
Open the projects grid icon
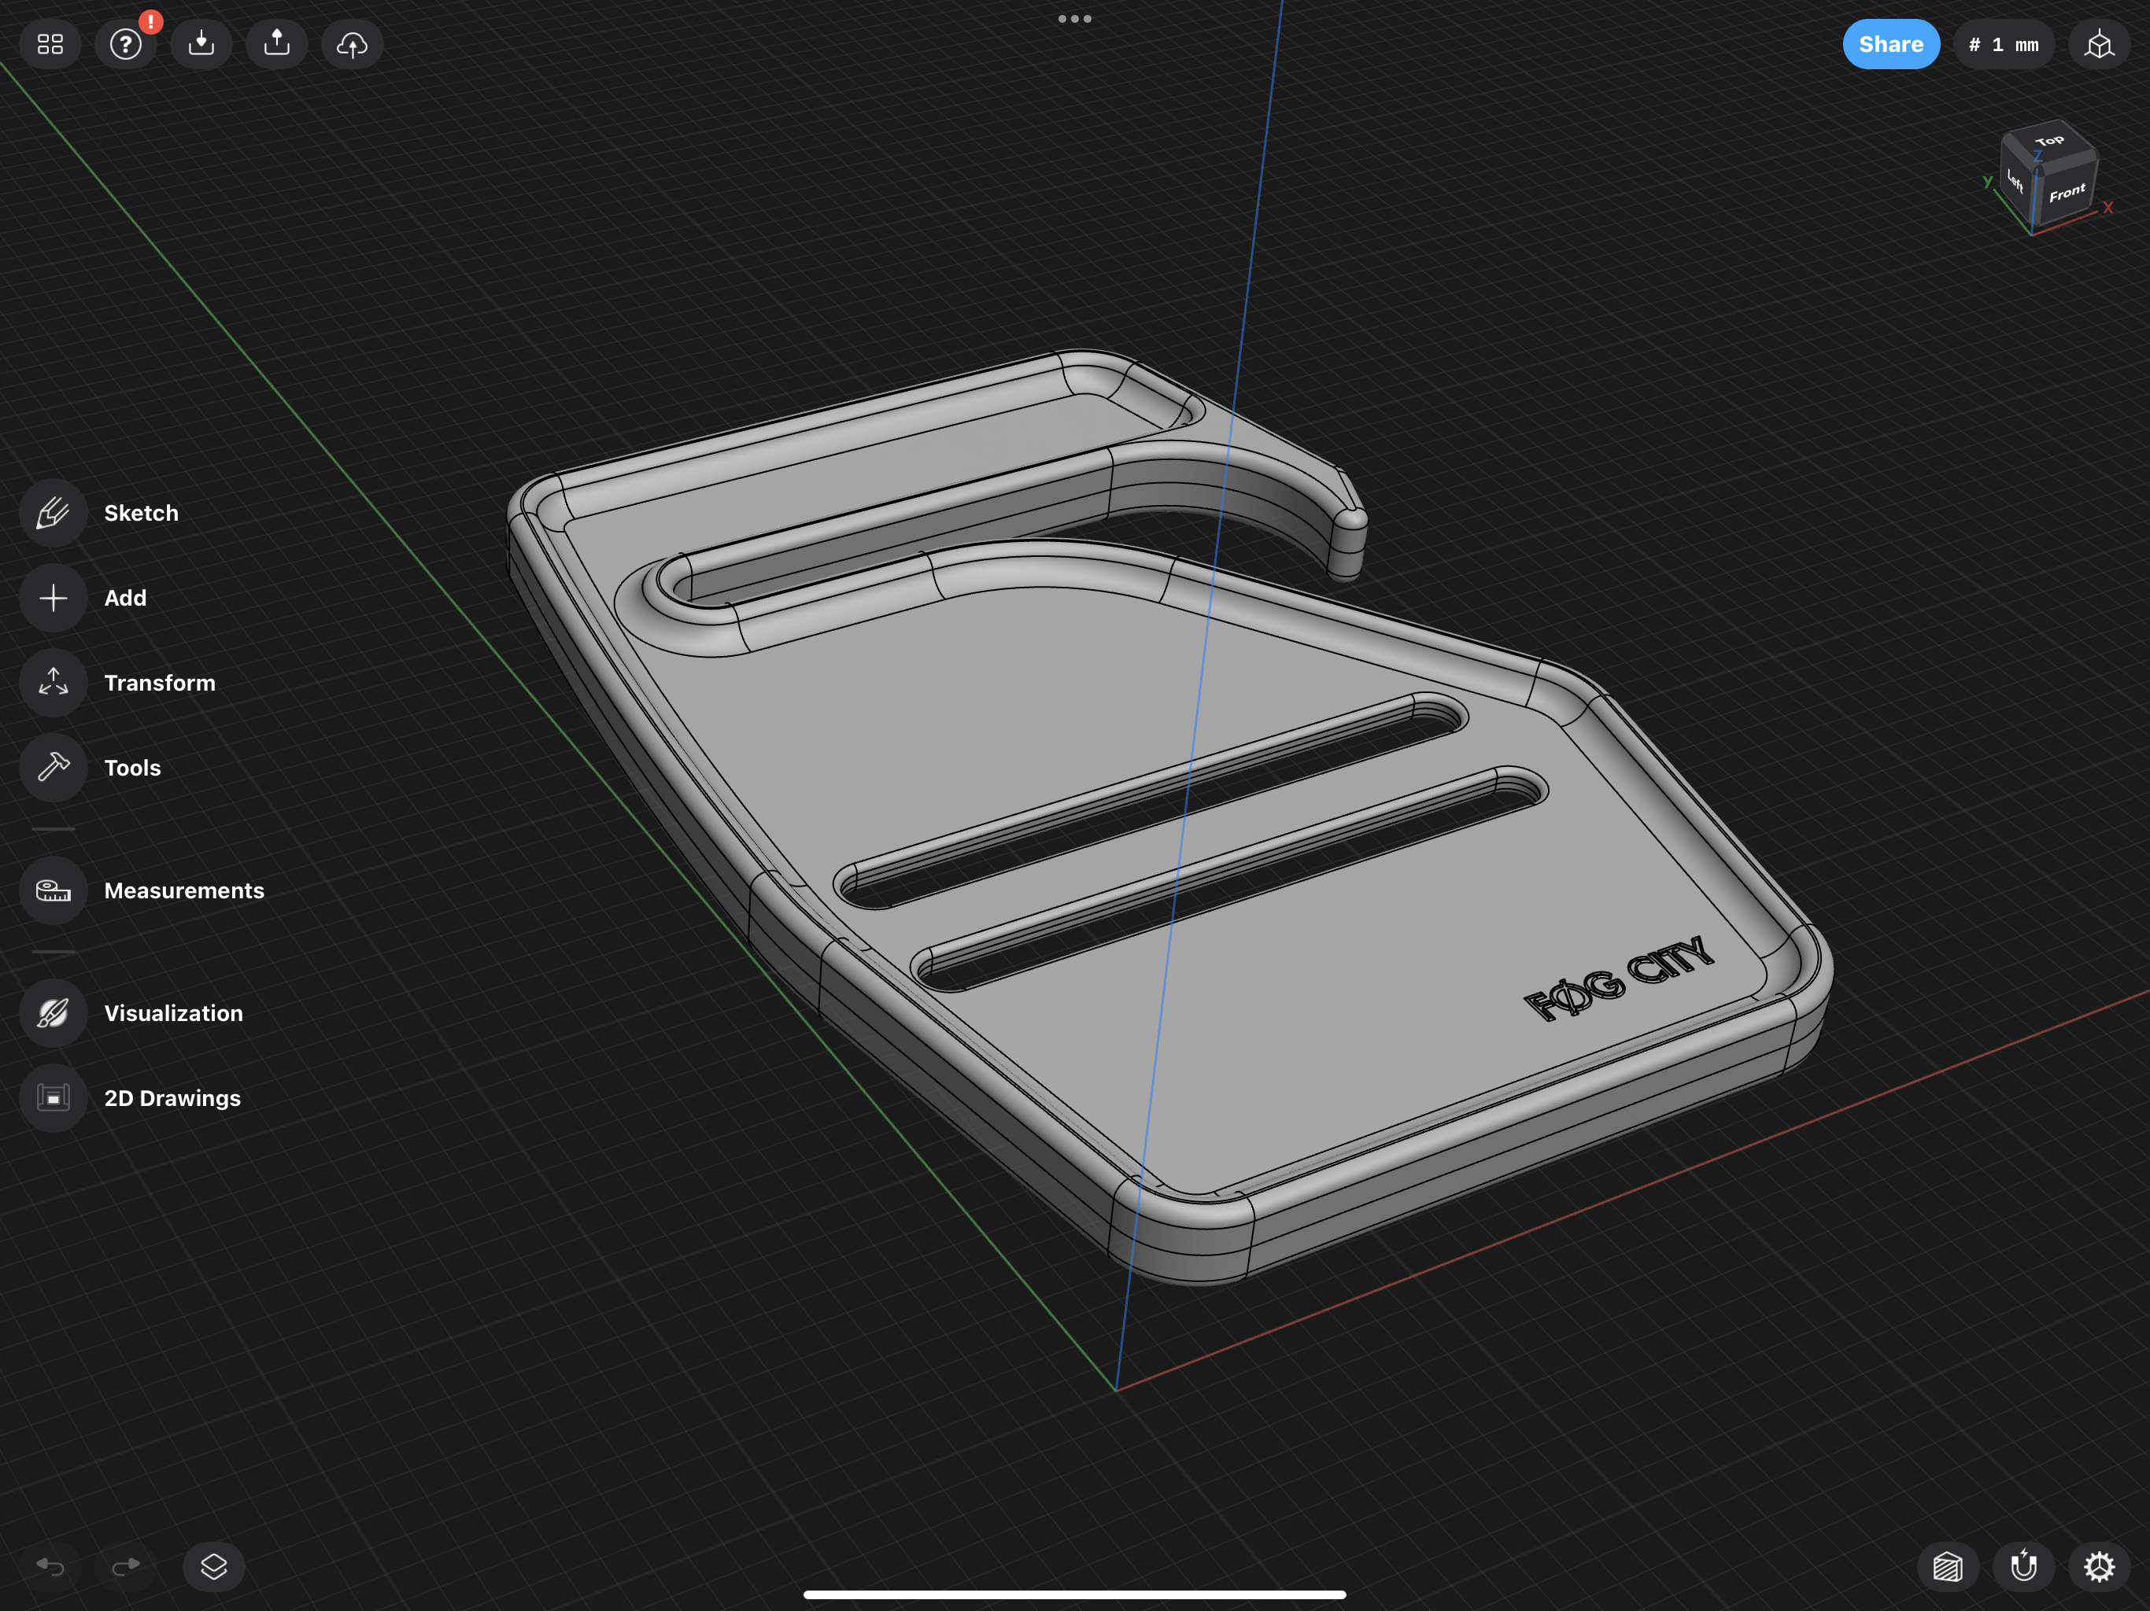(50, 45)
